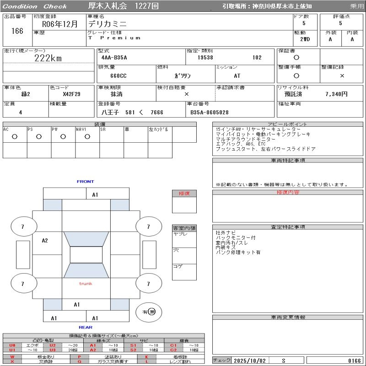Viewport: 366px width, 366px height.
Task: Toggle the AC equipment circle mark
Action: (x=15, y=137)
